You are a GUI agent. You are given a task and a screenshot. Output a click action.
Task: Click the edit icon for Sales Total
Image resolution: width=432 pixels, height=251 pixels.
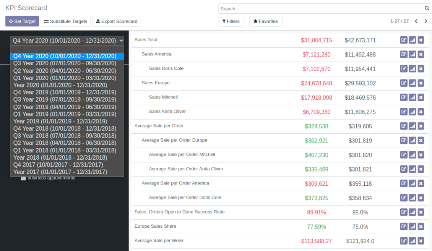(x=404, y=40)
